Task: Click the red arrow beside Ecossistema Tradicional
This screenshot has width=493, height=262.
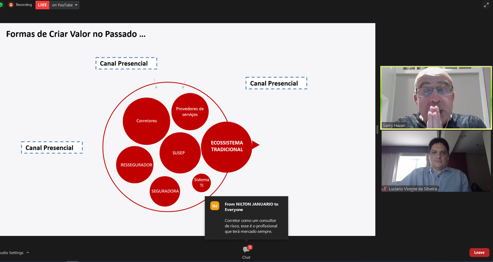Action: click(255, 145)
